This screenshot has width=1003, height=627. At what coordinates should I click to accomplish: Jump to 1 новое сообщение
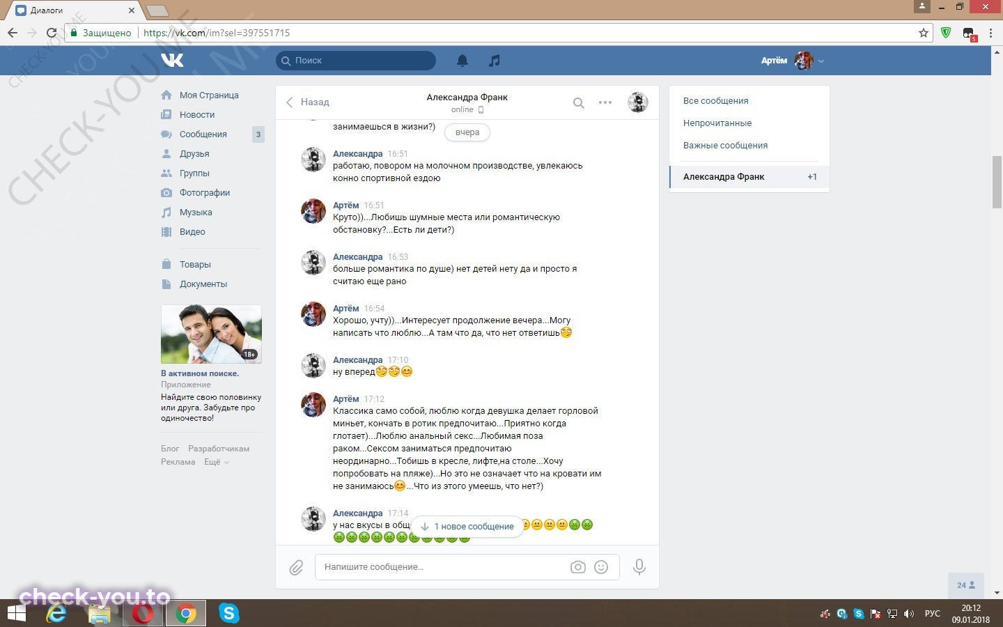point(467,527)
